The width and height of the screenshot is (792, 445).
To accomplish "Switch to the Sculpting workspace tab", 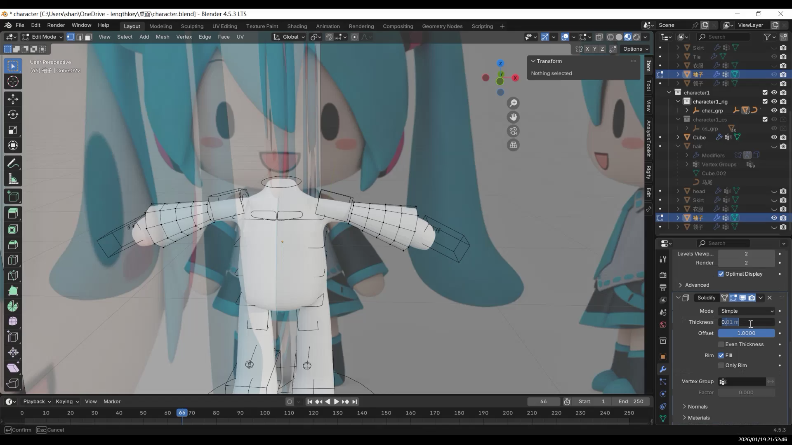I will [192, 26].
